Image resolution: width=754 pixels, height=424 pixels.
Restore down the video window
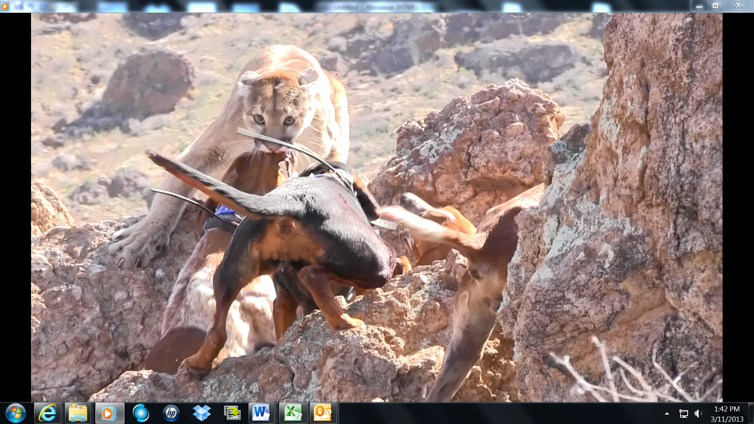pos(716,5)
